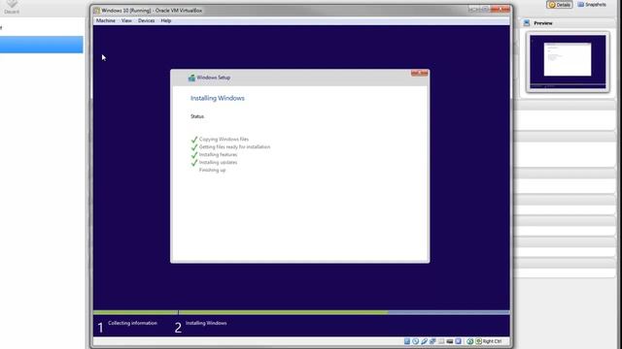Click the "Status" label in setup dialog
This screenshot has height=349, width=622.
click(x=197, y=116)
